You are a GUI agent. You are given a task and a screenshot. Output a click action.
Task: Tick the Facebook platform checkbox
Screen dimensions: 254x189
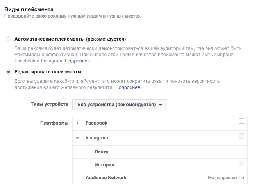pyautogui.click(x=241, y=121)
